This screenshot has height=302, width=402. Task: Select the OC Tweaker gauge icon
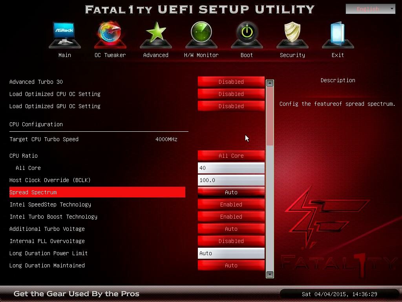[x=110, y=35]
